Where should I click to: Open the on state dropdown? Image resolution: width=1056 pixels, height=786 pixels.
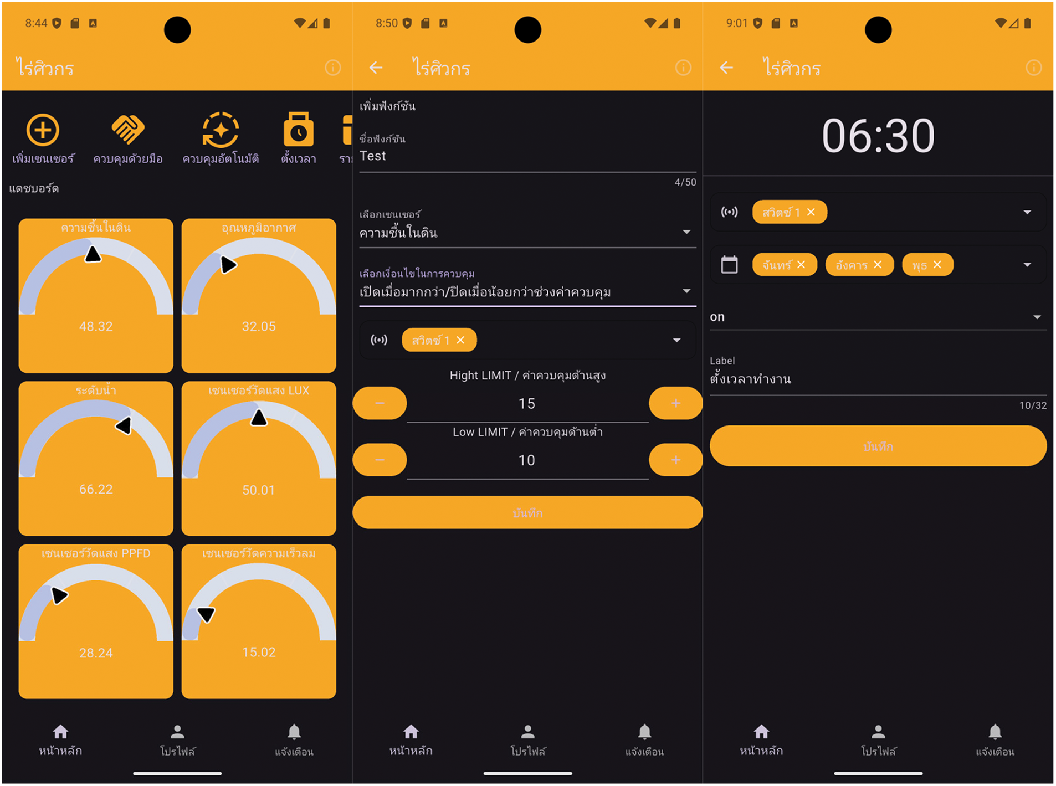pos(1037,317)
